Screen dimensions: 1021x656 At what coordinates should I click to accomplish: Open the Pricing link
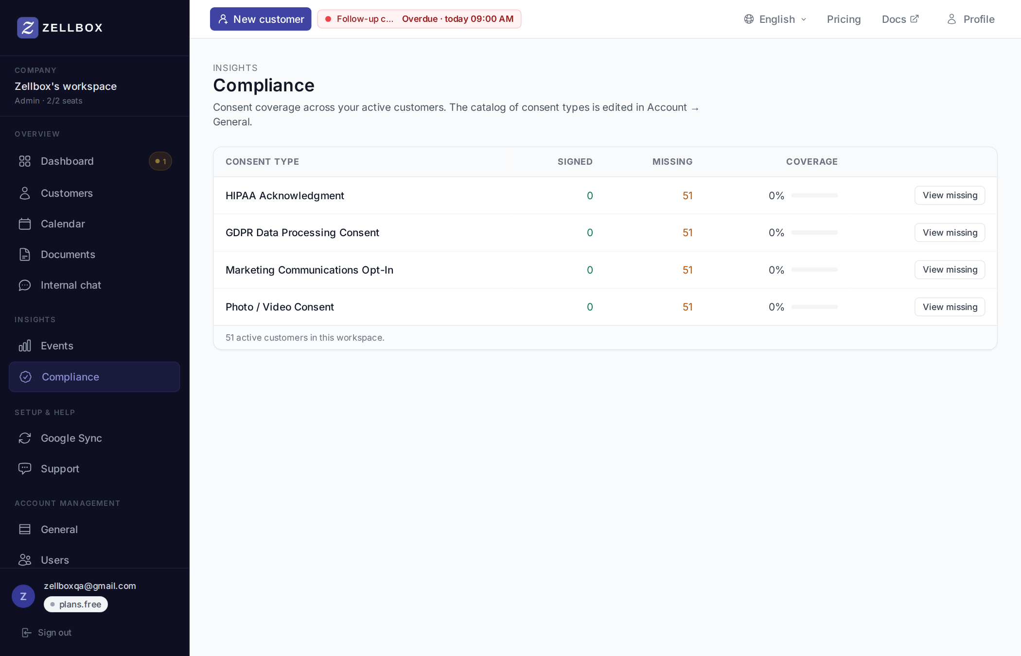844,19
